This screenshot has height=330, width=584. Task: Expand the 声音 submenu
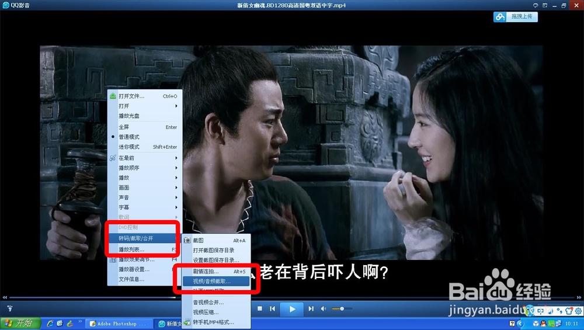point(145,197)
